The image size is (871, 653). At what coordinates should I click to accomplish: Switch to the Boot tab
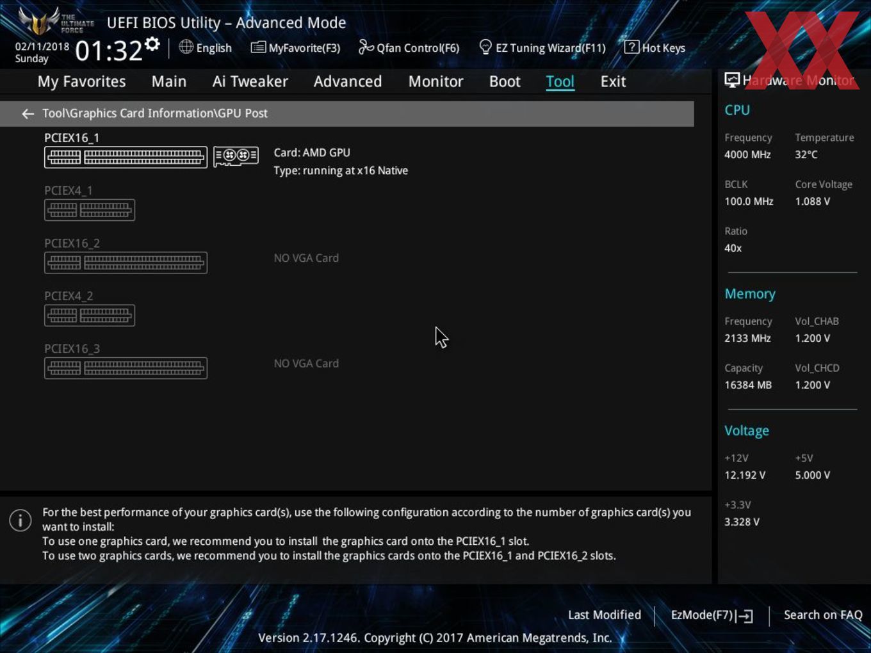point(505,81)
